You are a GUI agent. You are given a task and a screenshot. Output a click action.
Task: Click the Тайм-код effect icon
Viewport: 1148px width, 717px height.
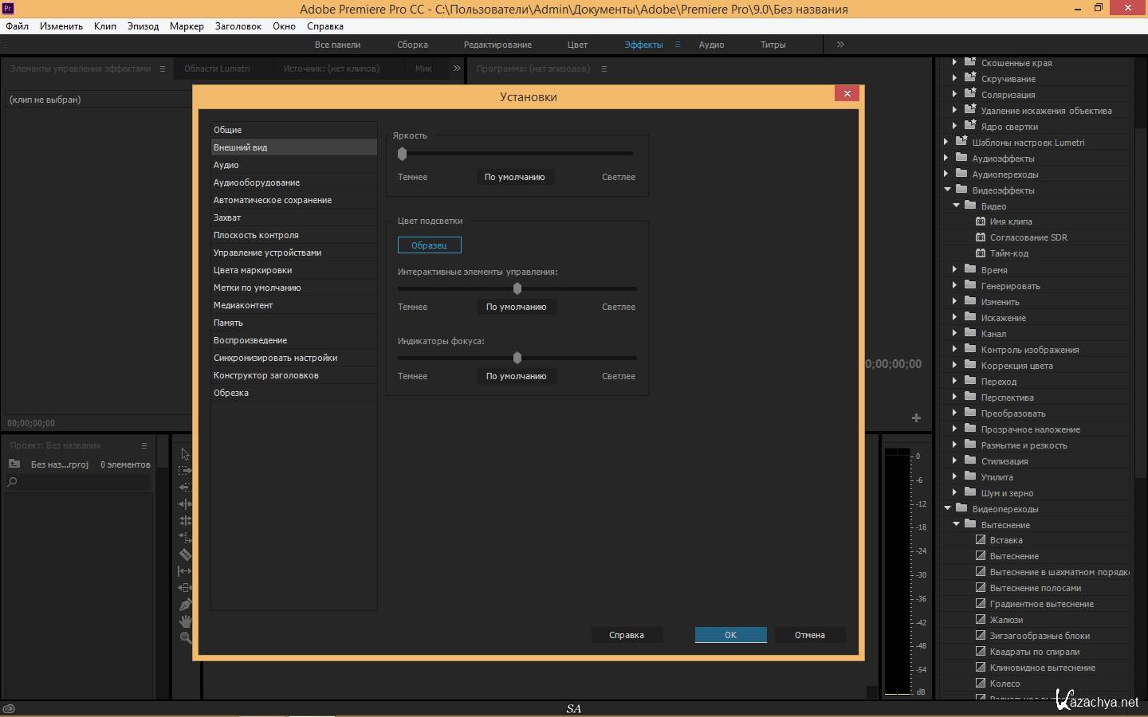(x=981, y=253)
